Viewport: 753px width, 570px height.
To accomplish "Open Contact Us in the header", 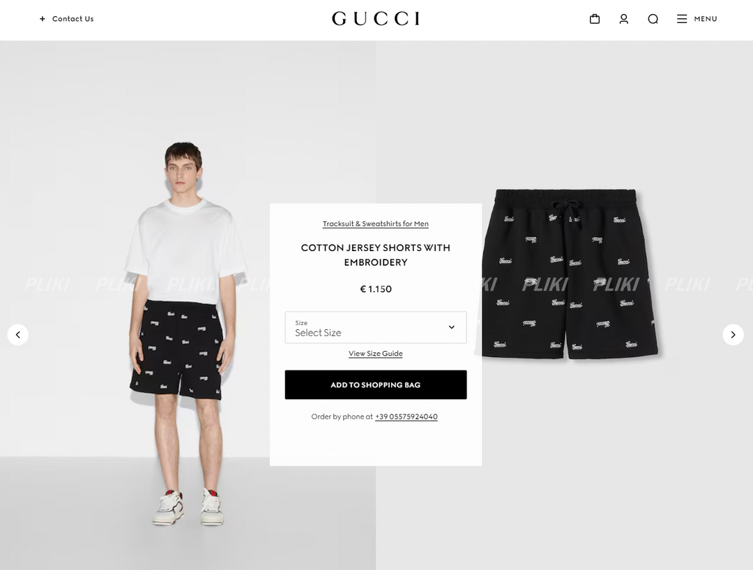I will (x=73, y=19).
